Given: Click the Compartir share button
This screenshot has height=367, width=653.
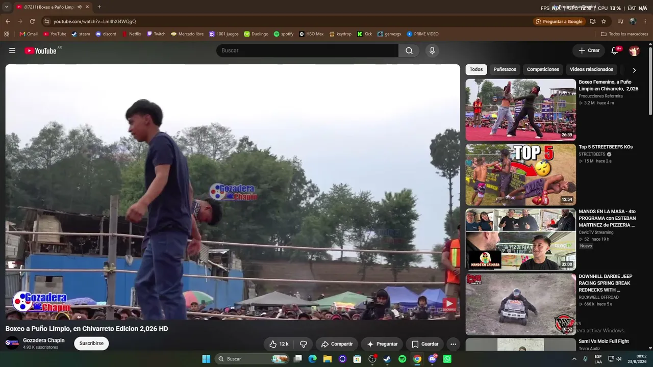Looking at the screenshot, I should pos(337,344).
